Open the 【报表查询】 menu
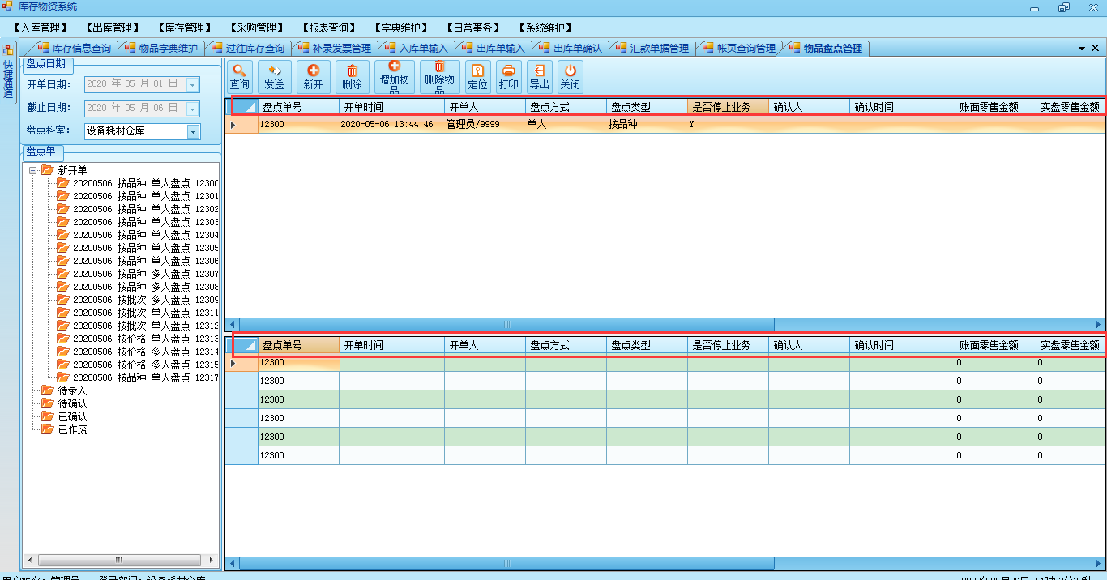The image size is (1107, 580). pyautogui.click(x=329, y=28)
